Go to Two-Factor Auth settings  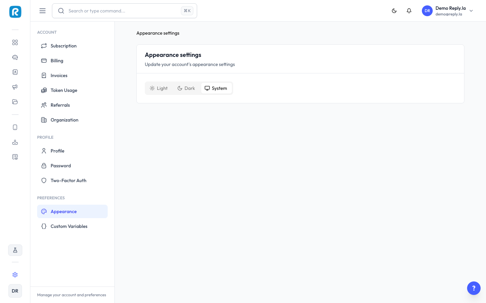(x=72, y=180)
